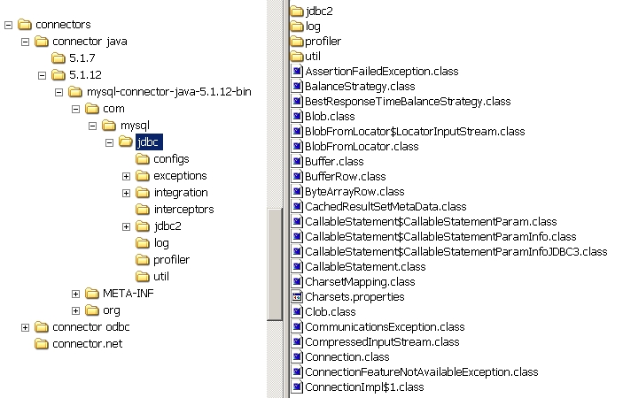Click the profiler folder icon in tree
The image size is (623, 398).
pyautogui.click(x=143, y=260)
